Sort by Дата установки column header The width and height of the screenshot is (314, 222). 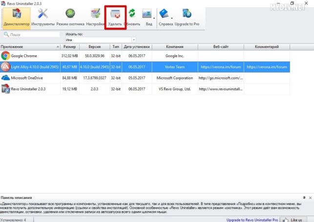click(137, 47)
